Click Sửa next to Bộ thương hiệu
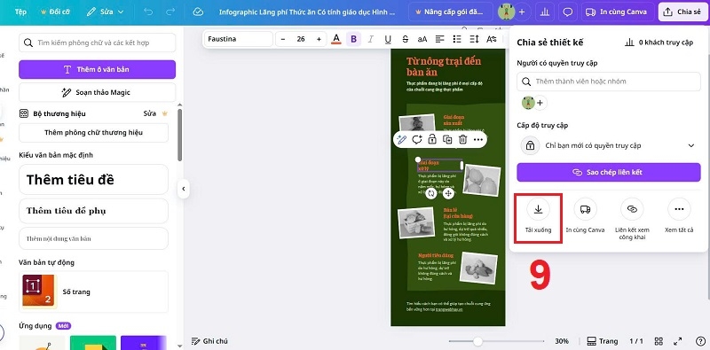The width and height of the screenshot is (710, 350). click(x=150, y=113)
